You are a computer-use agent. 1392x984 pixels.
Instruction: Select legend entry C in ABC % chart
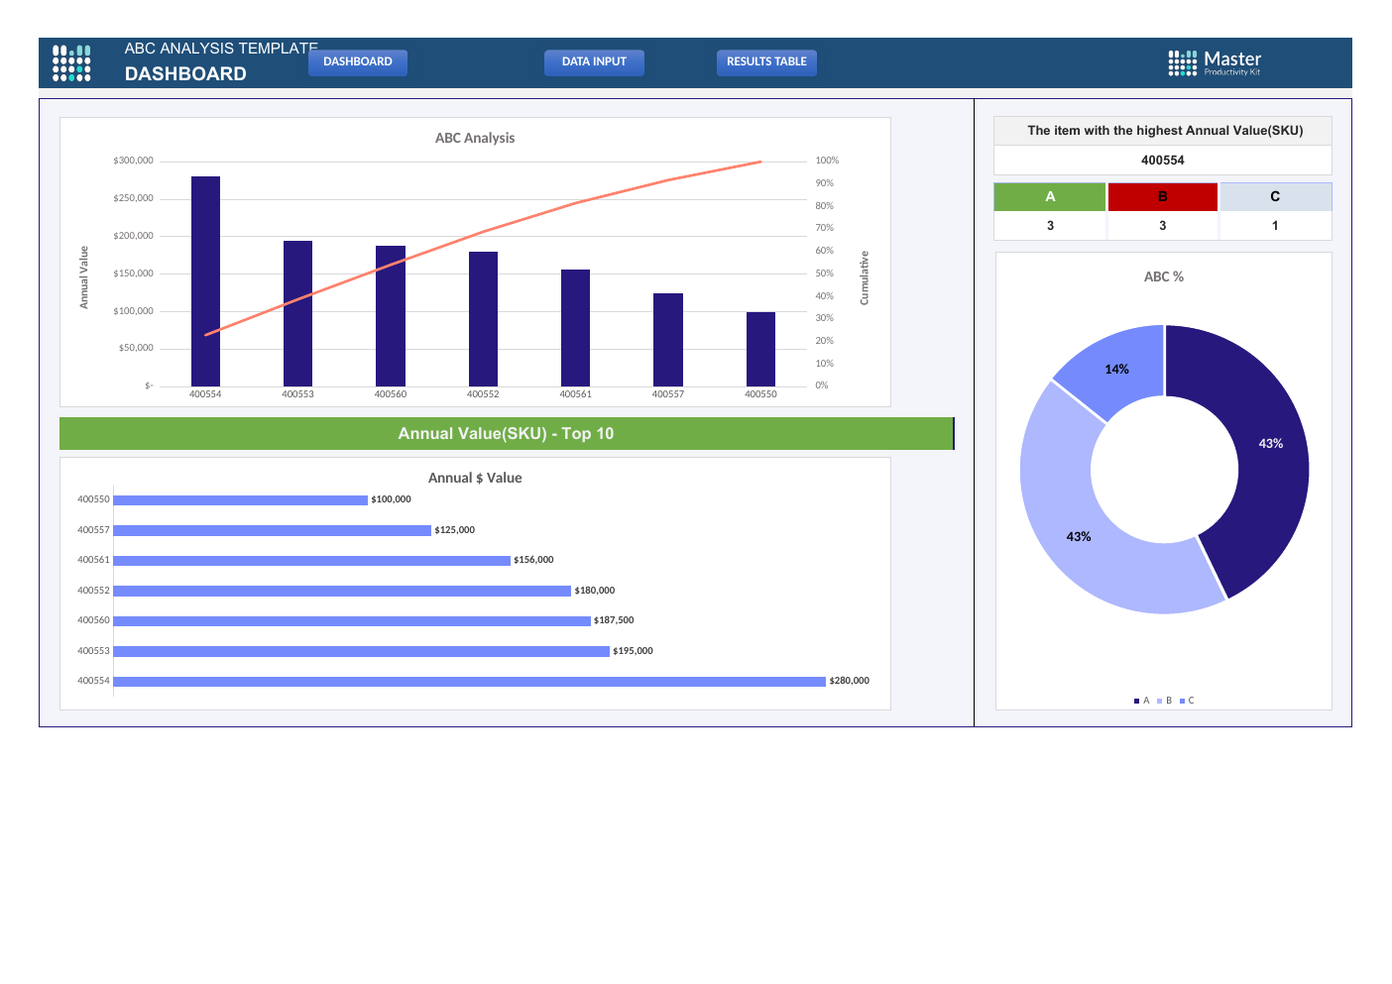1187,701
